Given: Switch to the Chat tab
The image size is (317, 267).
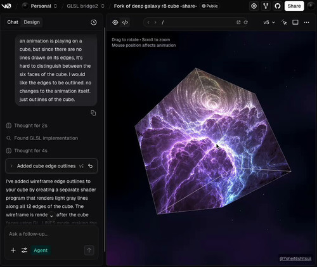Looking at the screenshot, I should click(x=13, y=22).
